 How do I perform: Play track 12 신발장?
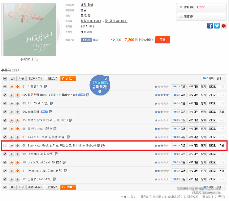click(11, 179)
